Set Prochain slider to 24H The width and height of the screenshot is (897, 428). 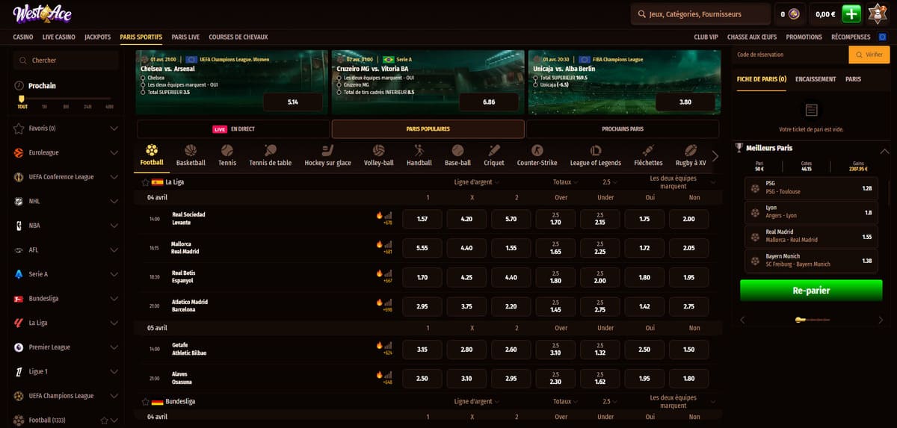tap(88, 107)
